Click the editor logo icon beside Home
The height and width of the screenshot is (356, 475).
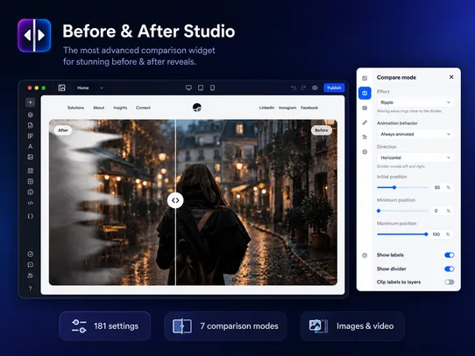(x=61, y=87)
